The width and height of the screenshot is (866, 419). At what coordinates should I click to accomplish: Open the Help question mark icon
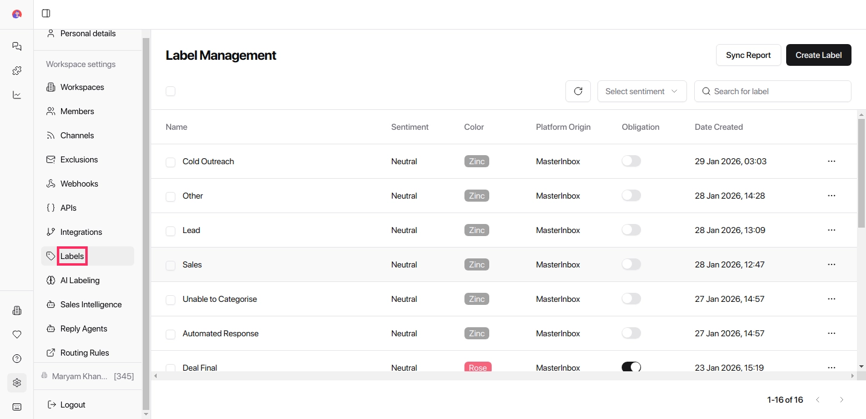pos(17,359)
